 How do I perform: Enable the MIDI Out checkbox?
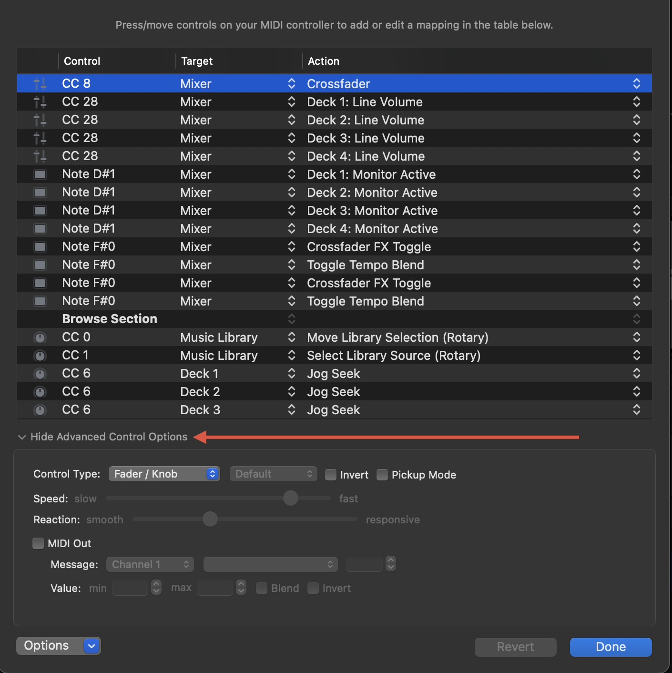pos(38,543)
